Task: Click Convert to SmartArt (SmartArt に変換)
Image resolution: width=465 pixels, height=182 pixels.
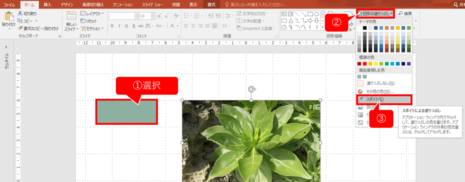Action: click(255, 28)
